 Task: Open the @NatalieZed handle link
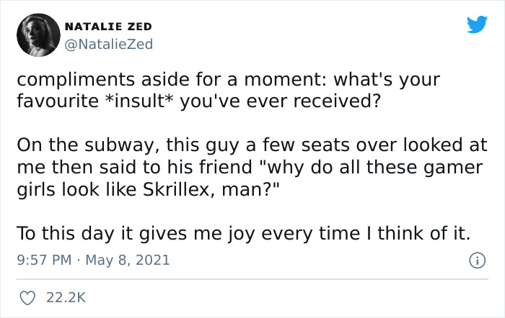(x=109, y=44)
